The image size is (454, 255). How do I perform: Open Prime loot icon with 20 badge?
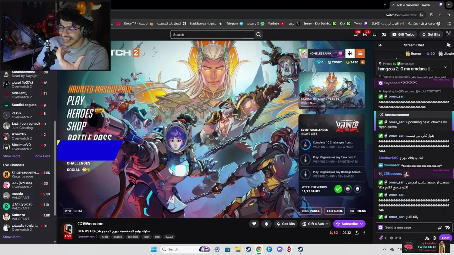355,34
